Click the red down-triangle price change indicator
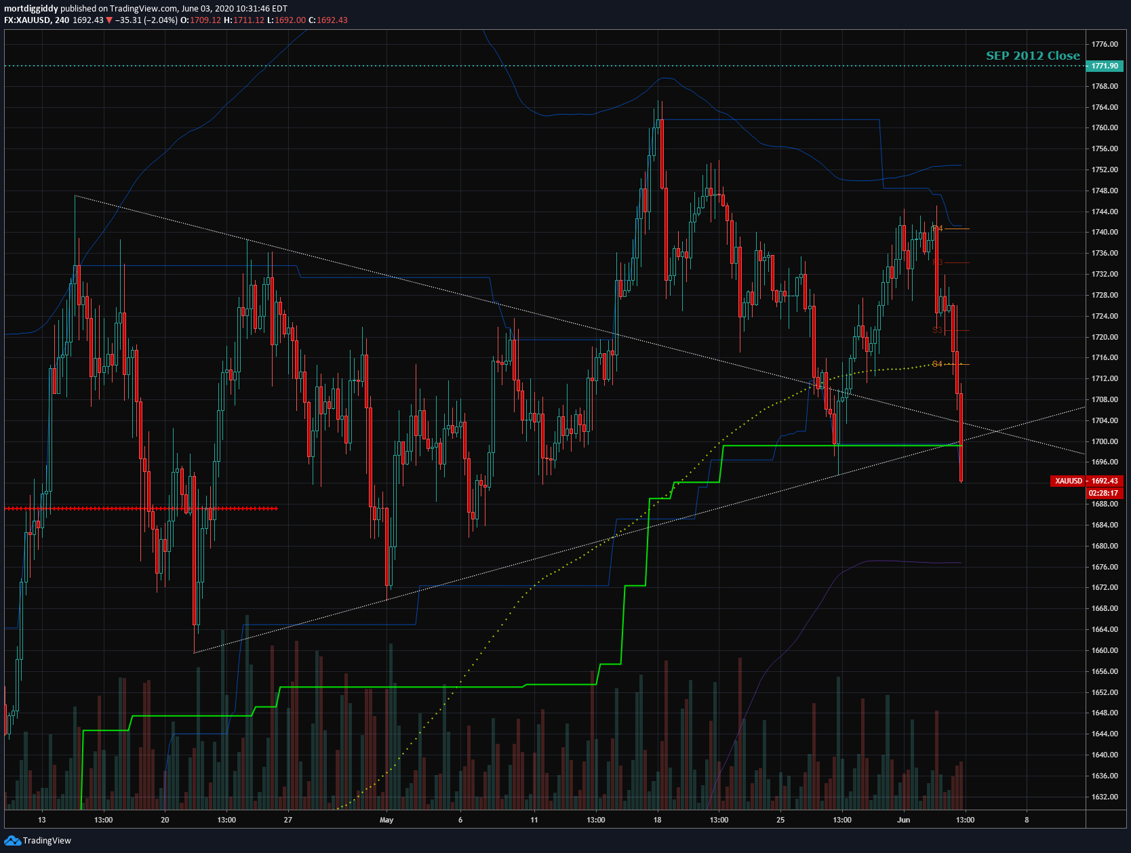 [109, 20]
